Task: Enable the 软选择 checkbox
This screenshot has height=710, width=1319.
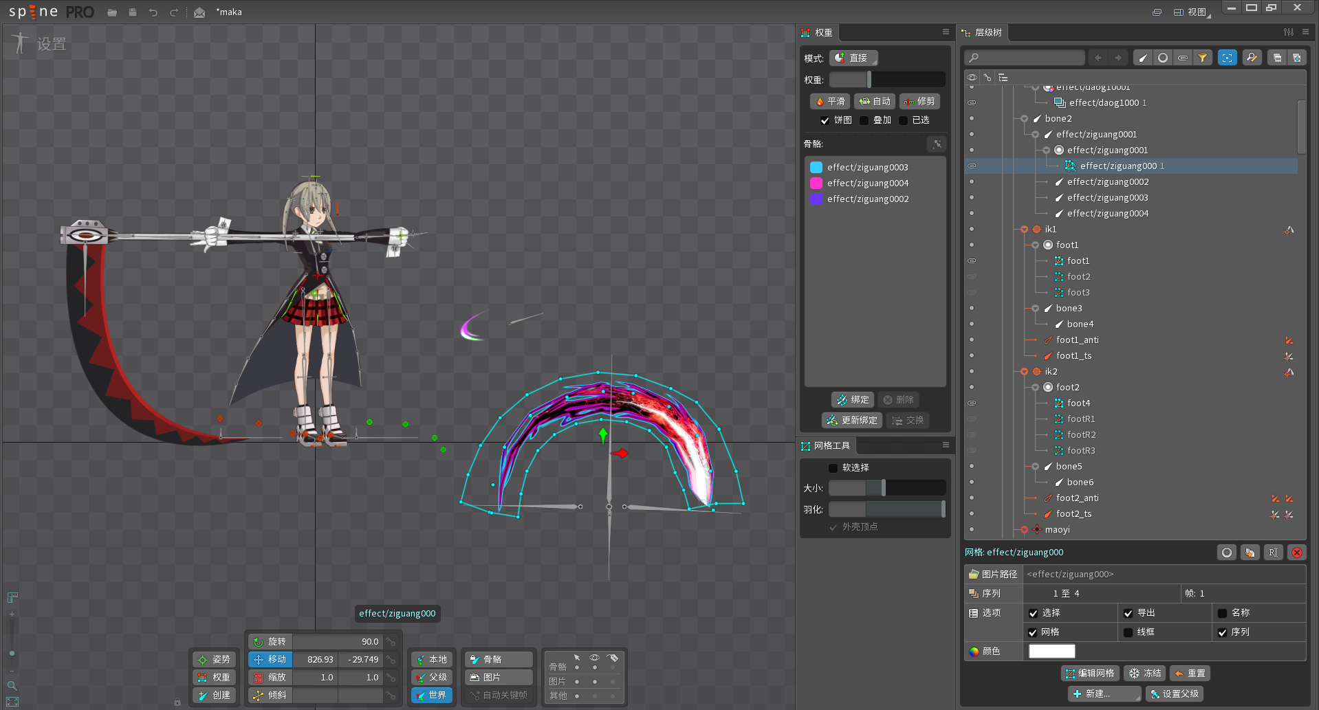Action: click(833, 468)
